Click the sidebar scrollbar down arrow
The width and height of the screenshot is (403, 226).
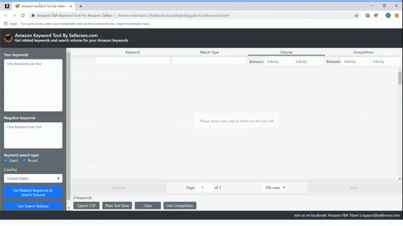69,208
